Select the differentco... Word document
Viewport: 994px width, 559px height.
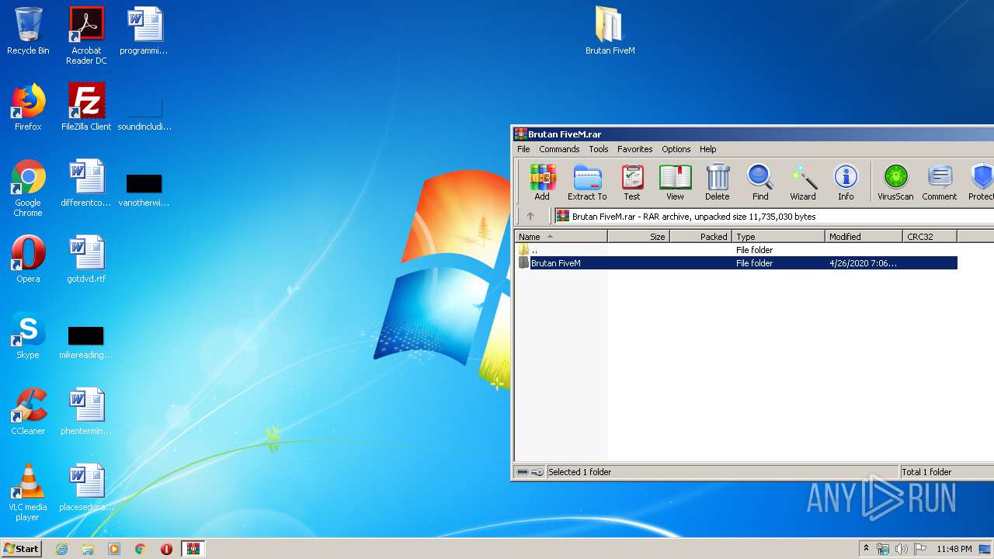(x=86, y=183)
